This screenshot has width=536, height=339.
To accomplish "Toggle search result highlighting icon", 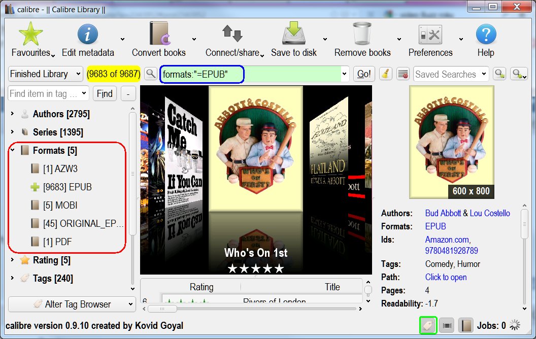I will pos(403,74).
